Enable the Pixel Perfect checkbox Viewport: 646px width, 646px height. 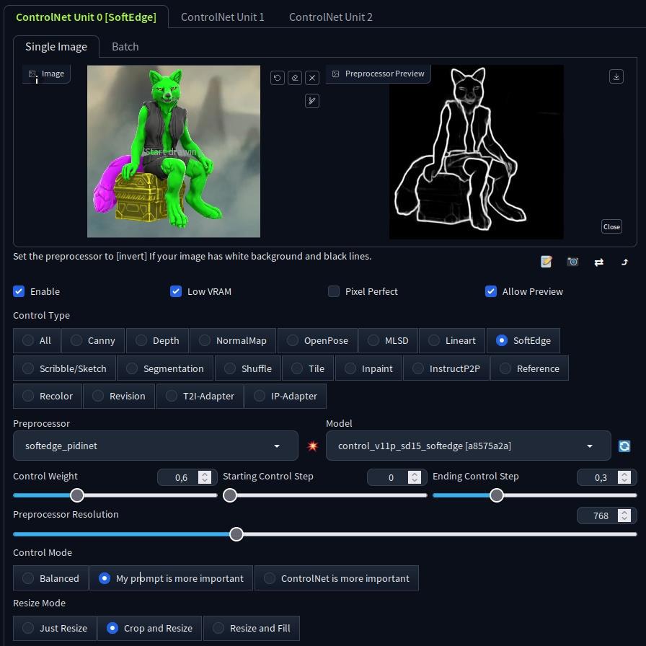[x=334, y=291]
